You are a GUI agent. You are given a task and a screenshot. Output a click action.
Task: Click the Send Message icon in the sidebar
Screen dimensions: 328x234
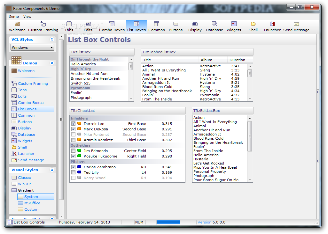(x=14, y=160)
